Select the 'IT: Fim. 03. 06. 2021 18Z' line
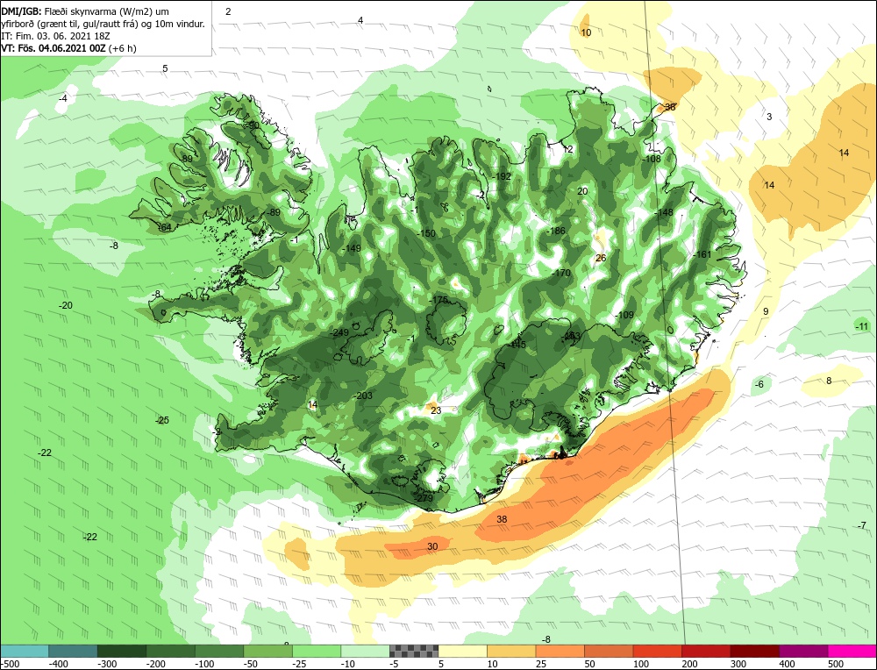This screenshot has height=670, width=877. coord(55,36)
